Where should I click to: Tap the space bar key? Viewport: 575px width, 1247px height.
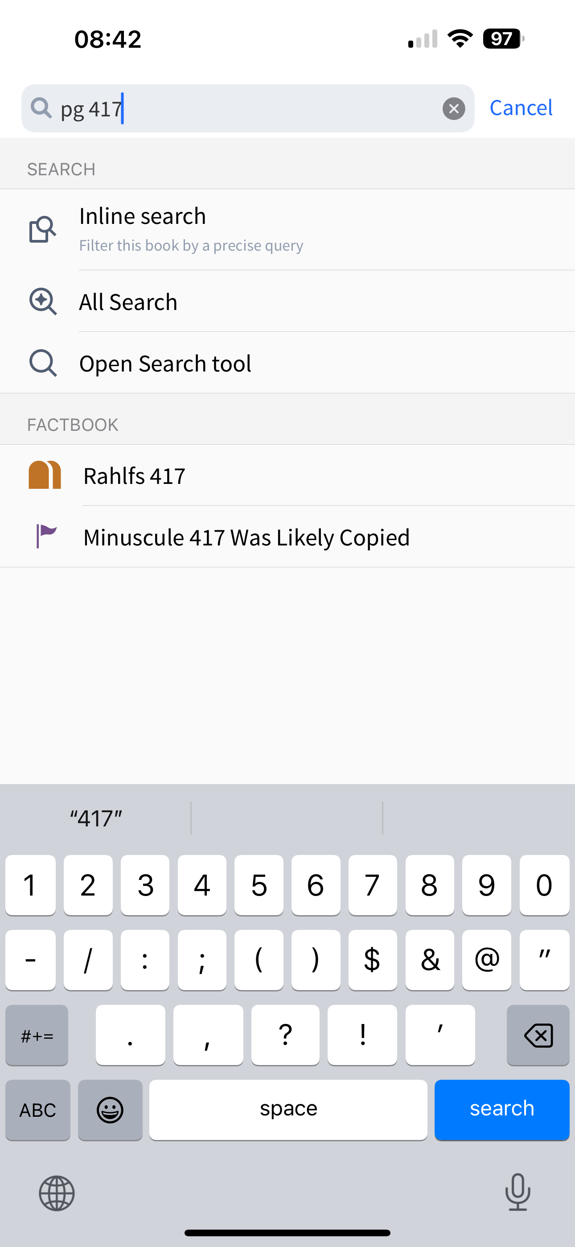[288, 1110]
